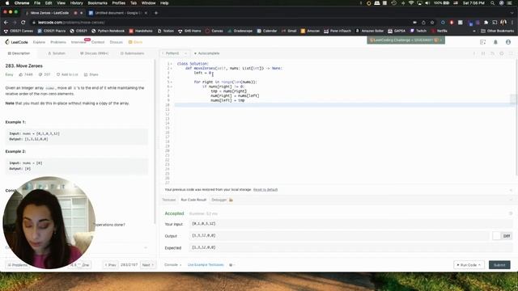This screenshot has width=518, height=291.
Task: Open the editor settings gear icon
Action: click(x=502, y=53)
